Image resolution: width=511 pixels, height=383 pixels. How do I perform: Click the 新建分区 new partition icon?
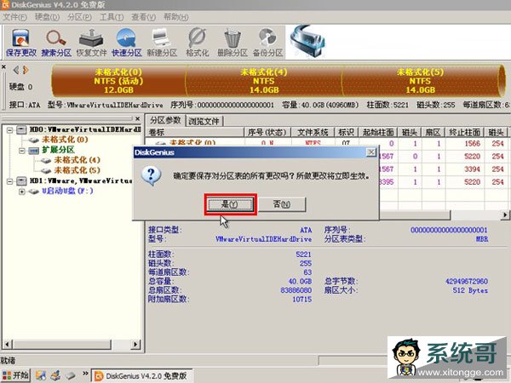(162, 43)
